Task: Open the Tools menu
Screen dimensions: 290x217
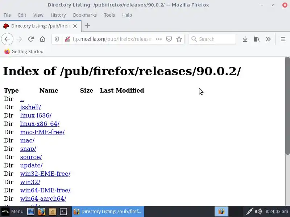Action: (x=109, y=15)
